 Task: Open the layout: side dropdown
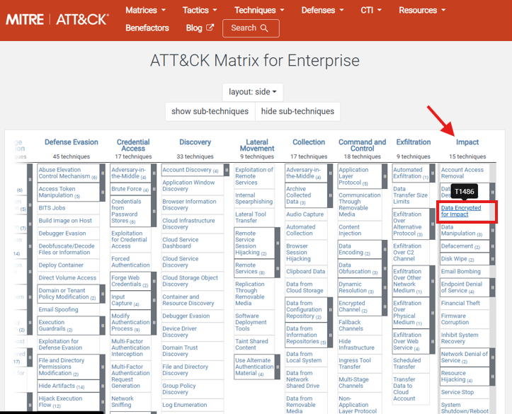pos(253,92)
